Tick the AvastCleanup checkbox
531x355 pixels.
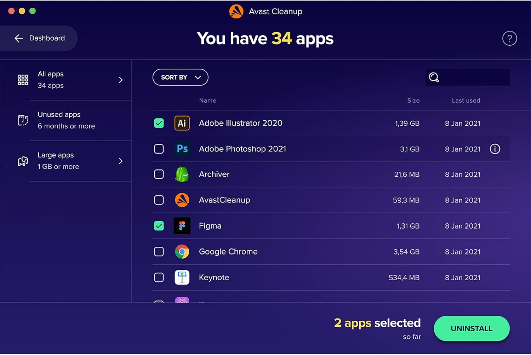[x=159, y=200]
